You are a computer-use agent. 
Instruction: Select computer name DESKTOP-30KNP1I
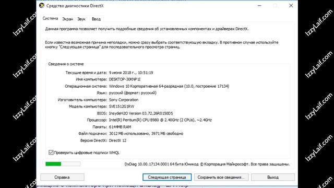125,79
